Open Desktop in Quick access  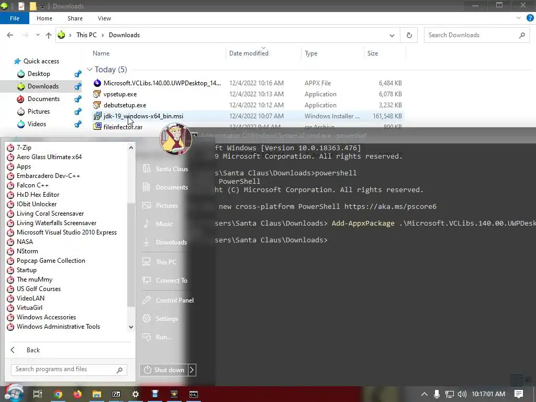coord(39,74)
